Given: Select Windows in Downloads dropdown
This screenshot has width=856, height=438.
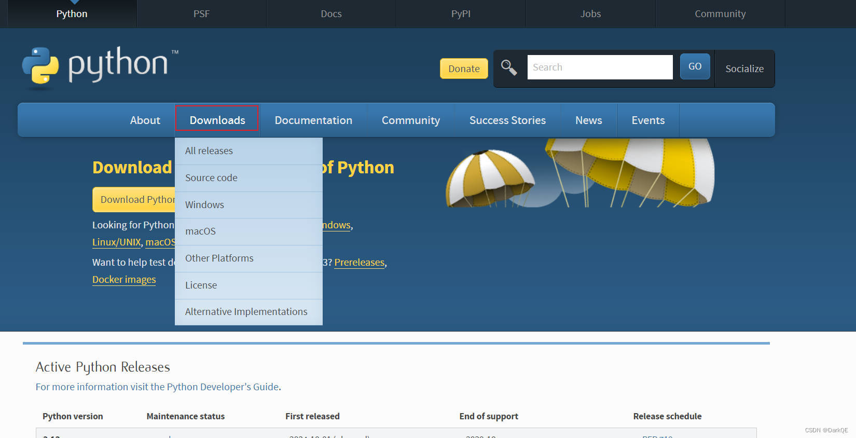Looking at the screenshot, I should click(x=248, y=205).
